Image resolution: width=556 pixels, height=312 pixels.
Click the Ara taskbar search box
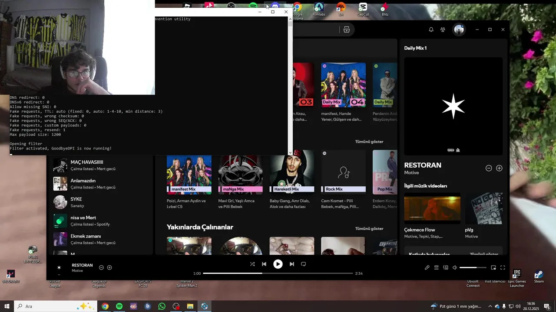tap(56, 306)
